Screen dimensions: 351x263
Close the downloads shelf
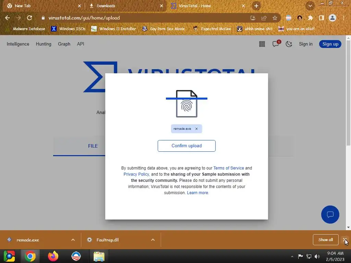[x=345, y=240]
